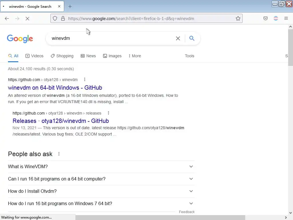Open the tracking protection shield icon
Image resolution: width=293 pixels, height=220 pixels.
[55, 19]
